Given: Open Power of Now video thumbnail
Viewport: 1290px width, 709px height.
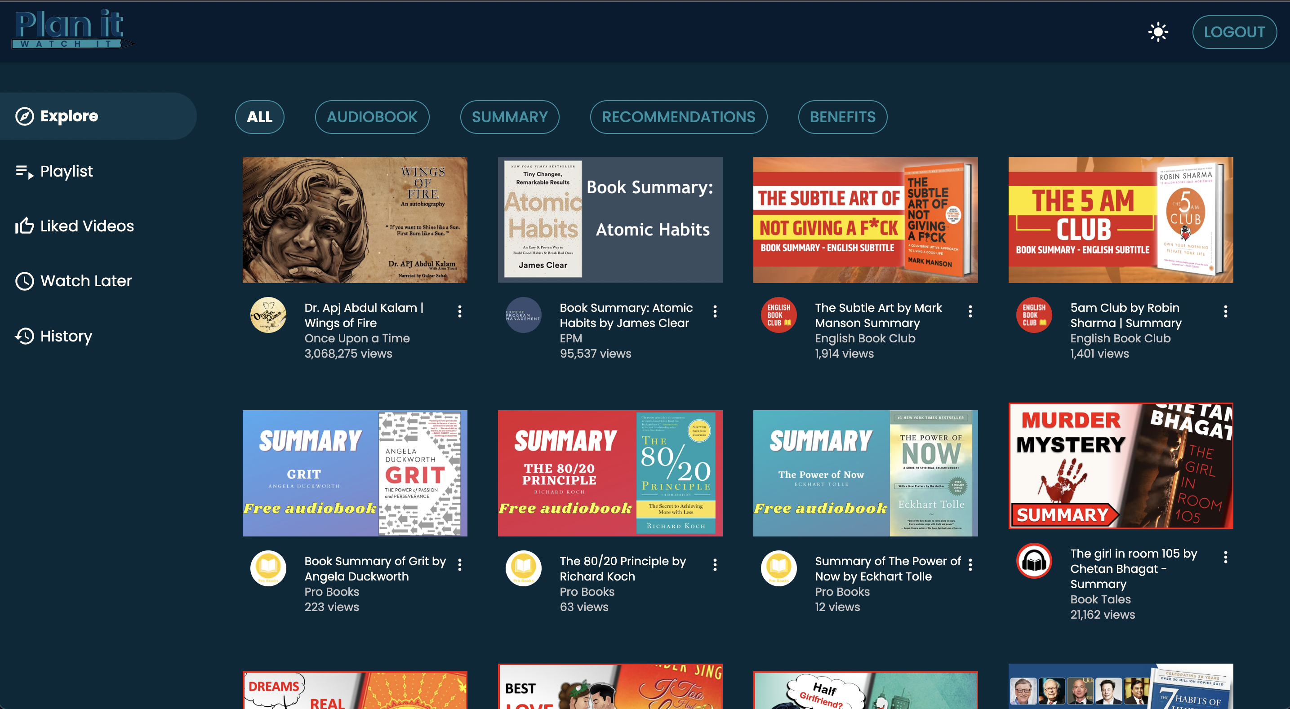Looking at the screenshot, I should click(x=865, y=473).
